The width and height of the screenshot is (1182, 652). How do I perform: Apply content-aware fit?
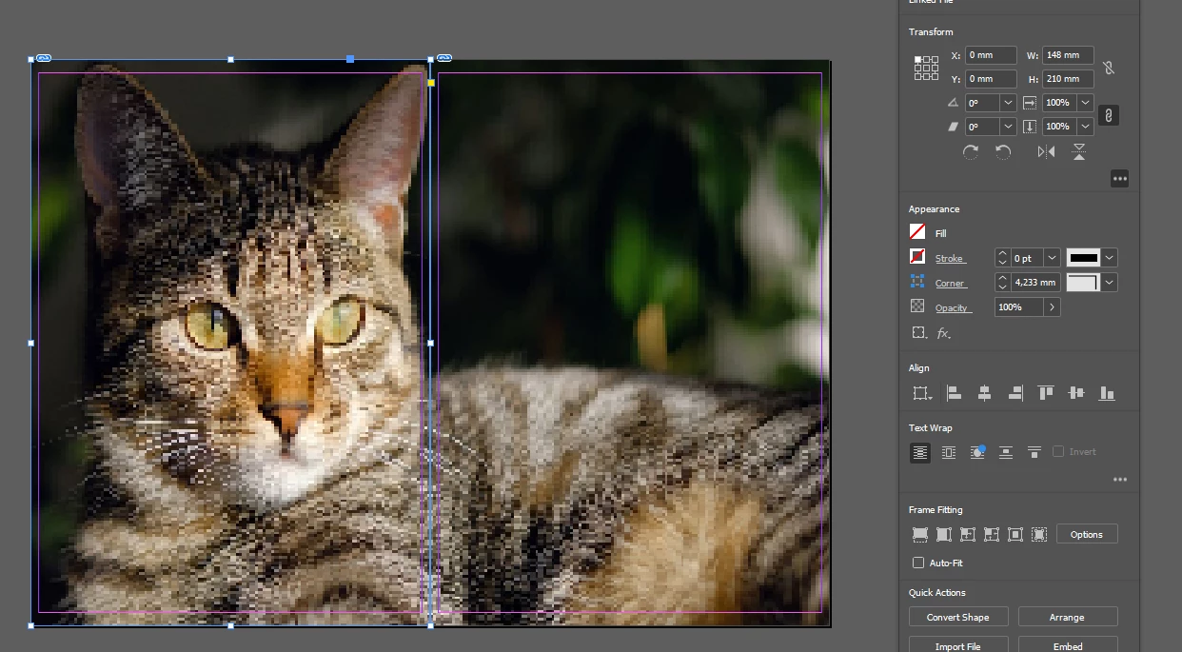point(1039,535)
